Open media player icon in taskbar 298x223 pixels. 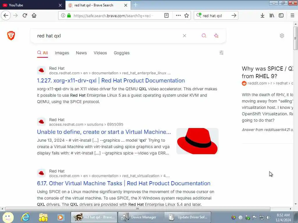pos(61,217)
